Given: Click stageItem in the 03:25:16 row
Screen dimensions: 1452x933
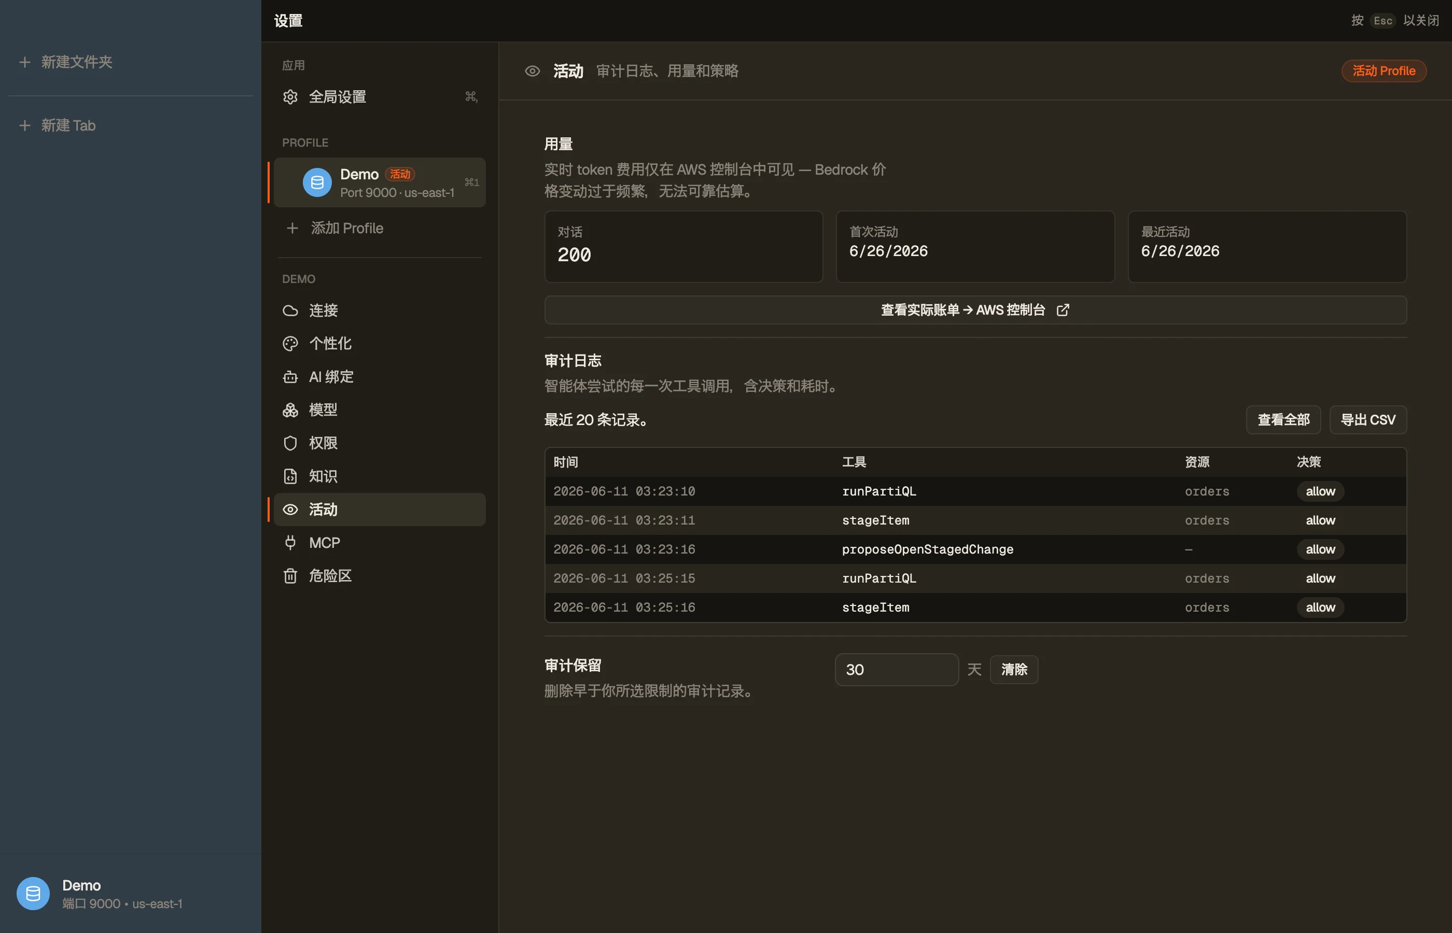Looking at the screenshot, I should pyautogui.click(x=875, y=607).
